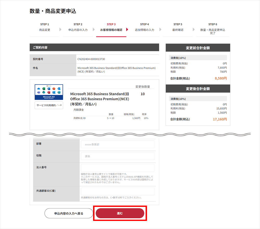The image size is (260, 229).
Task: Click the gray arrow after STEP 1
Action: (60, 30)
